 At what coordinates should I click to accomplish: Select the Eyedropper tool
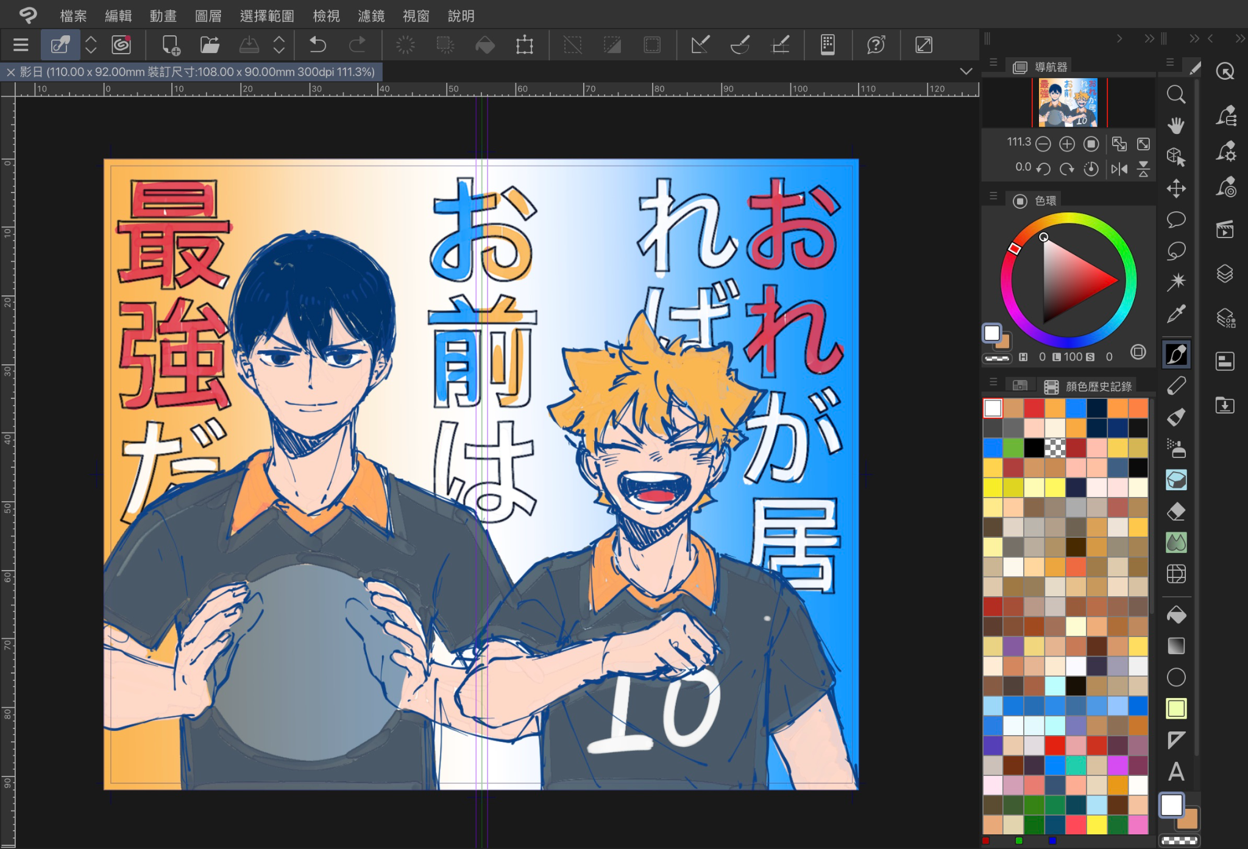click(1176, 314)
